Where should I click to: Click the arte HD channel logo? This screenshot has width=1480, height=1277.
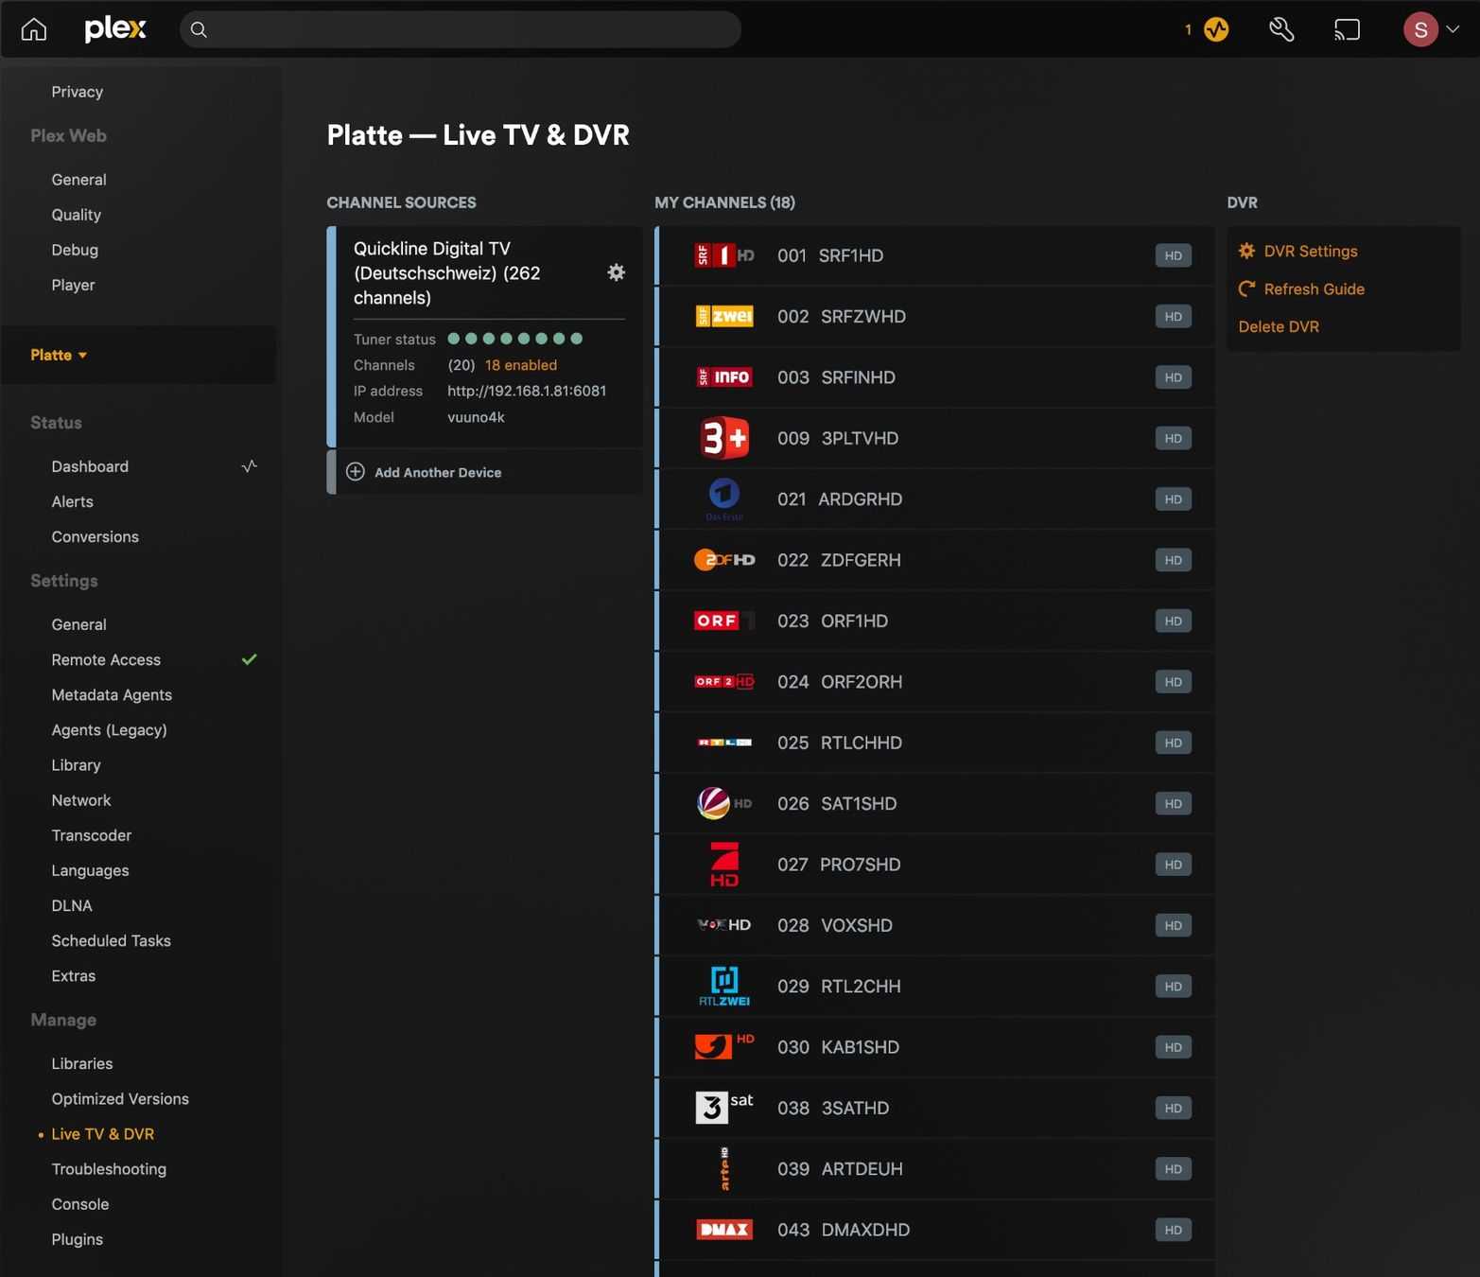point(724,1169)
